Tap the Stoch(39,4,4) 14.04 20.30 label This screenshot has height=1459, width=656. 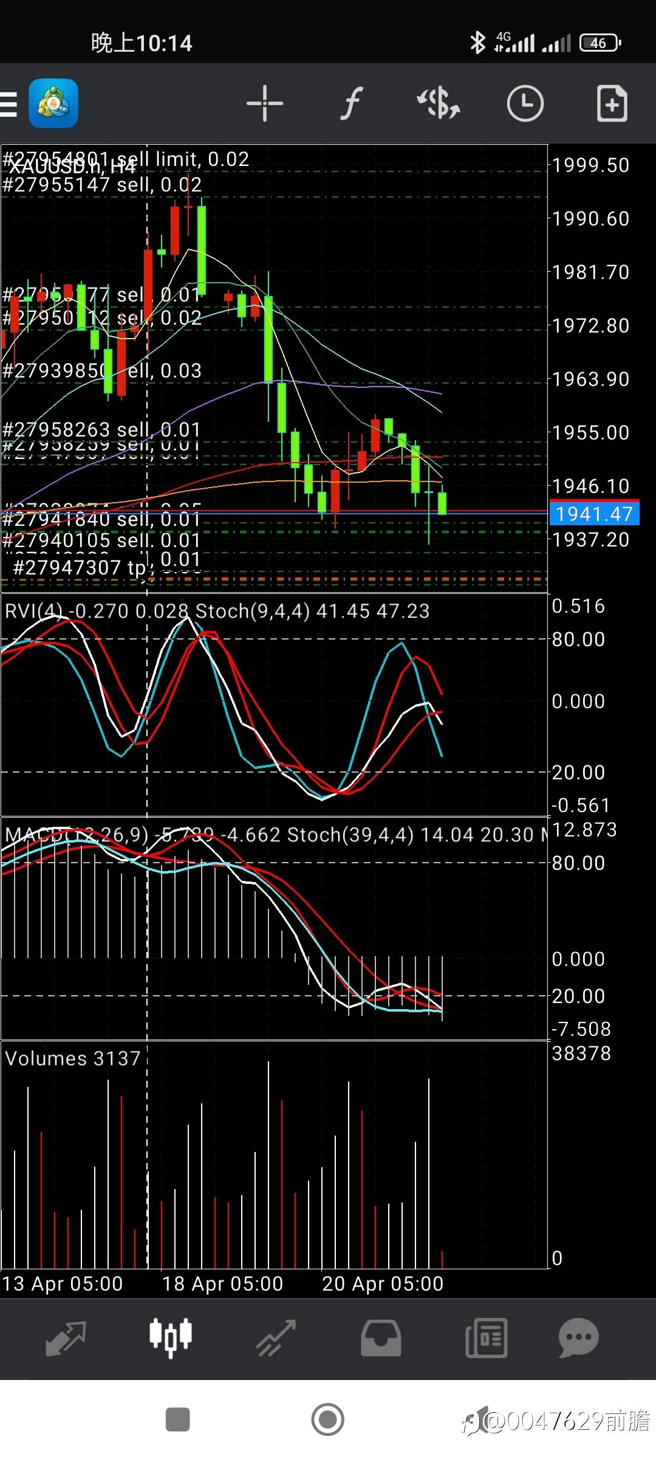410,835
